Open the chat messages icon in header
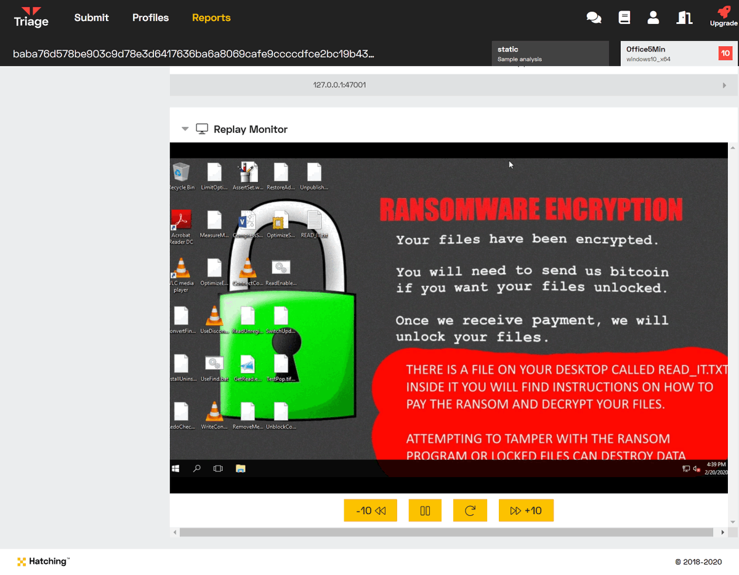This screenshot has width=739, height=575. point(594,18)
